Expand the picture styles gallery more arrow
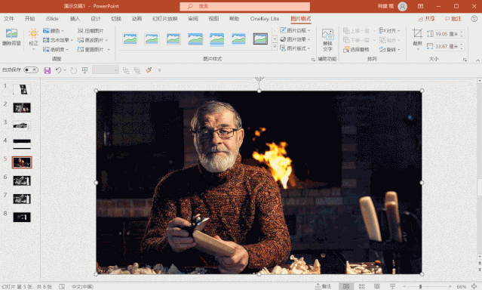The height and width of the screenshot is (290, 482). pos(275,47)
